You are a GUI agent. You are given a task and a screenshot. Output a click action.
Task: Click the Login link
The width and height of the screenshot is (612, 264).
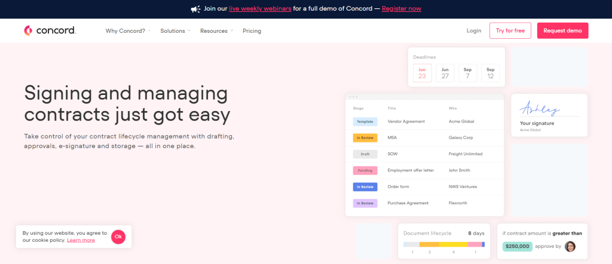pos(474,31)
